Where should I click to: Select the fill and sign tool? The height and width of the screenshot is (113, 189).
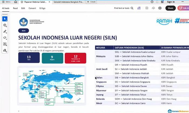[5, 50]
